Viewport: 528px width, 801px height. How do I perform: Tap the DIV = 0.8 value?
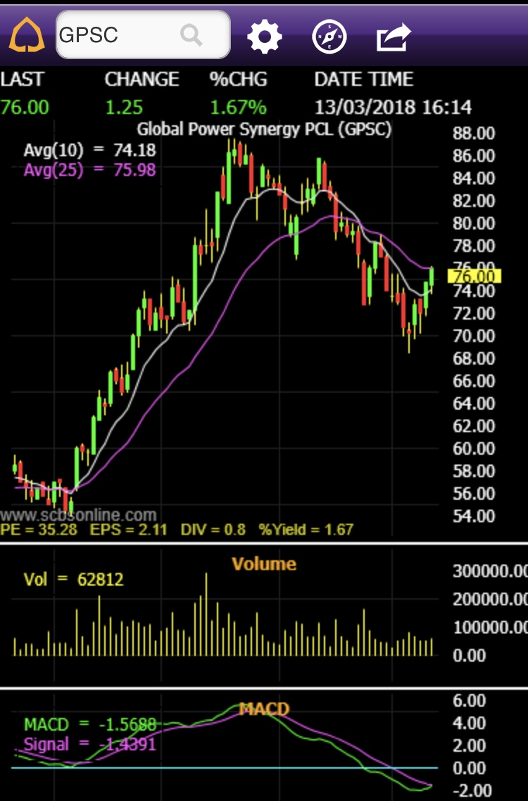(213, 529)
